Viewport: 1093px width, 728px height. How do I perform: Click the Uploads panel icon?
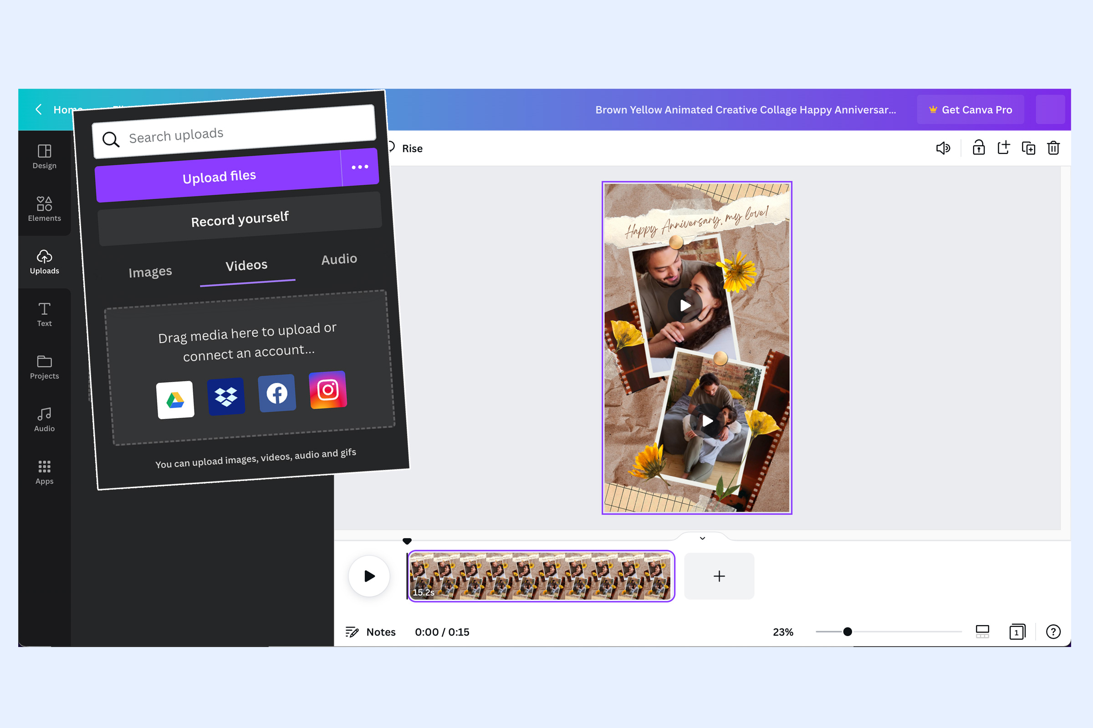pyautogui.click(x=43, y=258)
